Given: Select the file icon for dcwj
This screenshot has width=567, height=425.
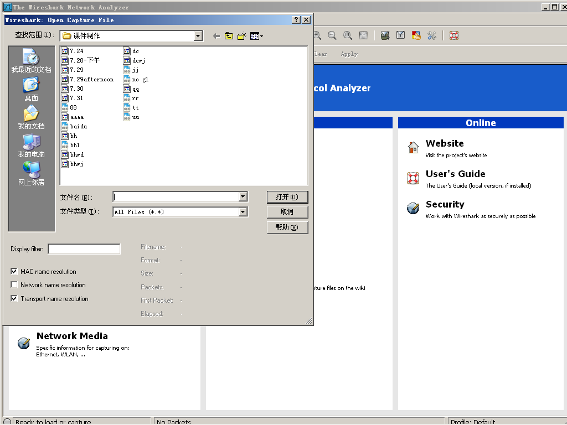Looking at the screenshot, I should click(x=127, y=60).
